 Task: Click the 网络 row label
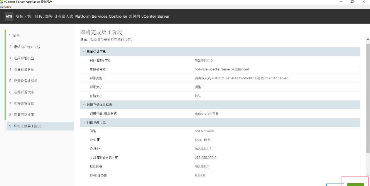click(93, 131)
